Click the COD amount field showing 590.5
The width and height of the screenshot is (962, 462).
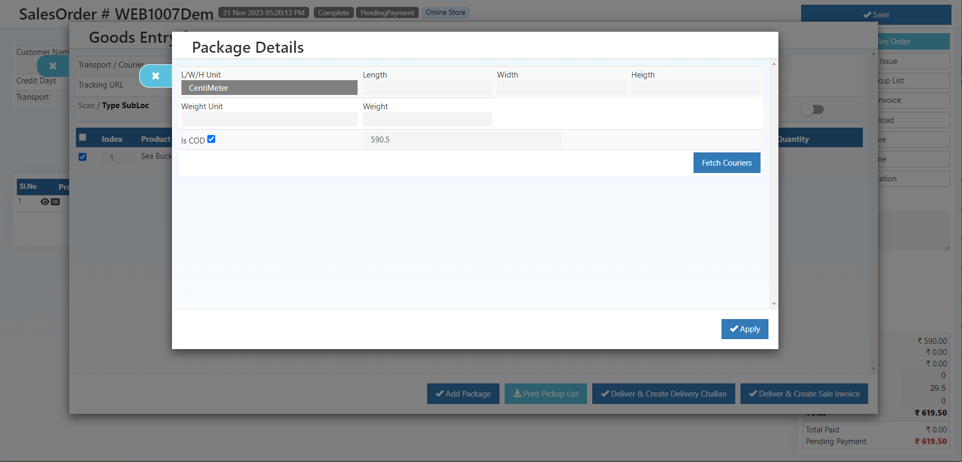tap(462, 140)
